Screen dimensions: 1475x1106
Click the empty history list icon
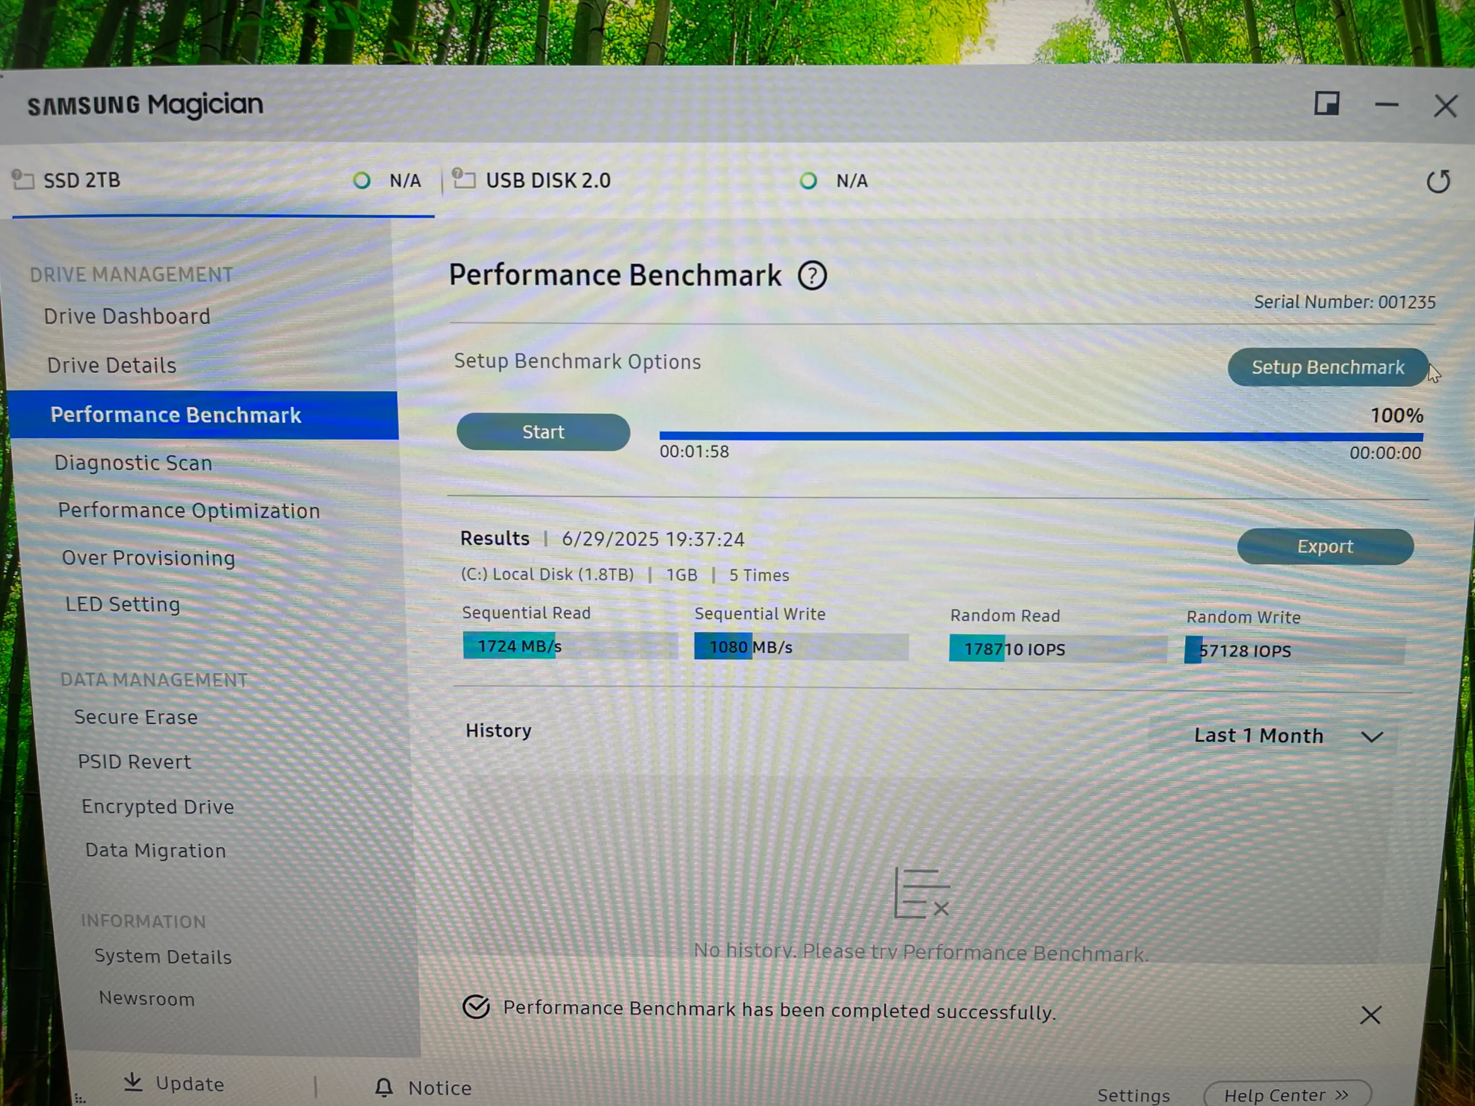pos(921,892)
